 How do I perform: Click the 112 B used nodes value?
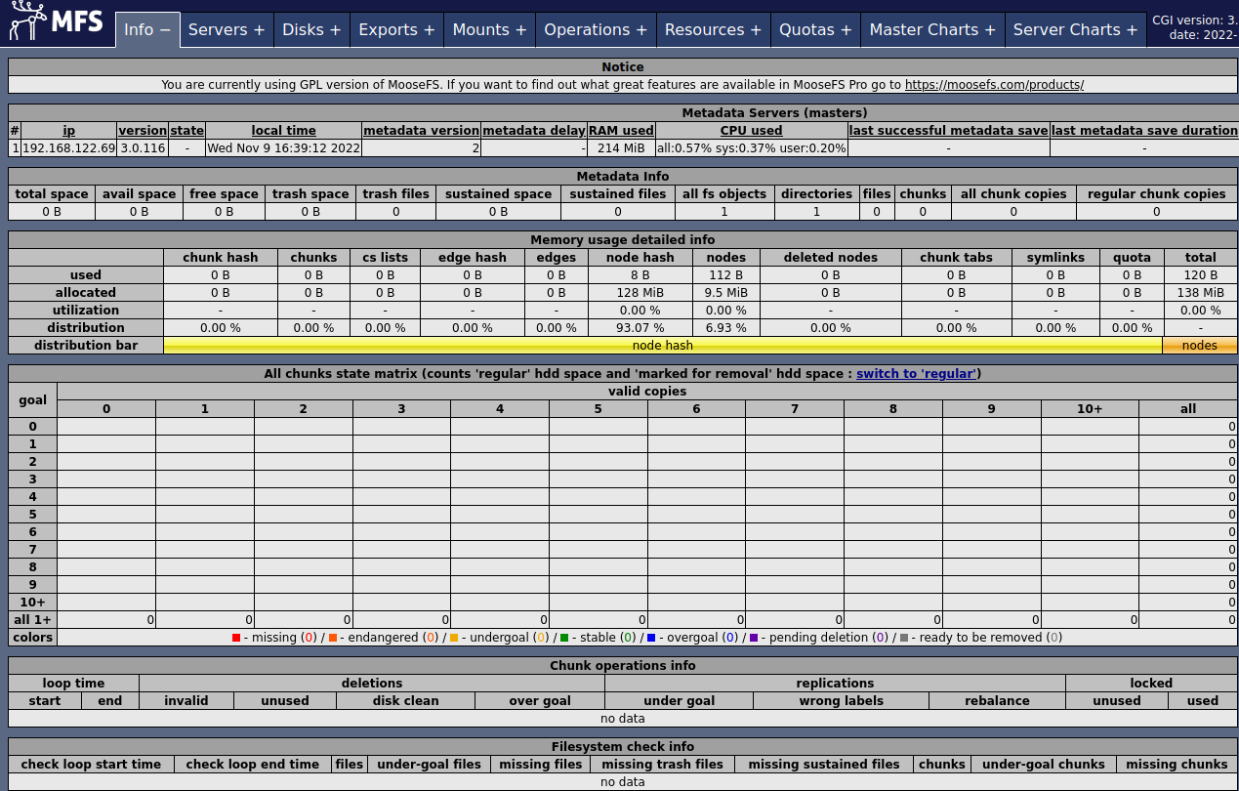pos(725,275)
